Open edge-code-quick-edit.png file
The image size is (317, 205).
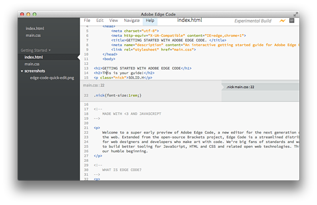click(x=52, y=78)
